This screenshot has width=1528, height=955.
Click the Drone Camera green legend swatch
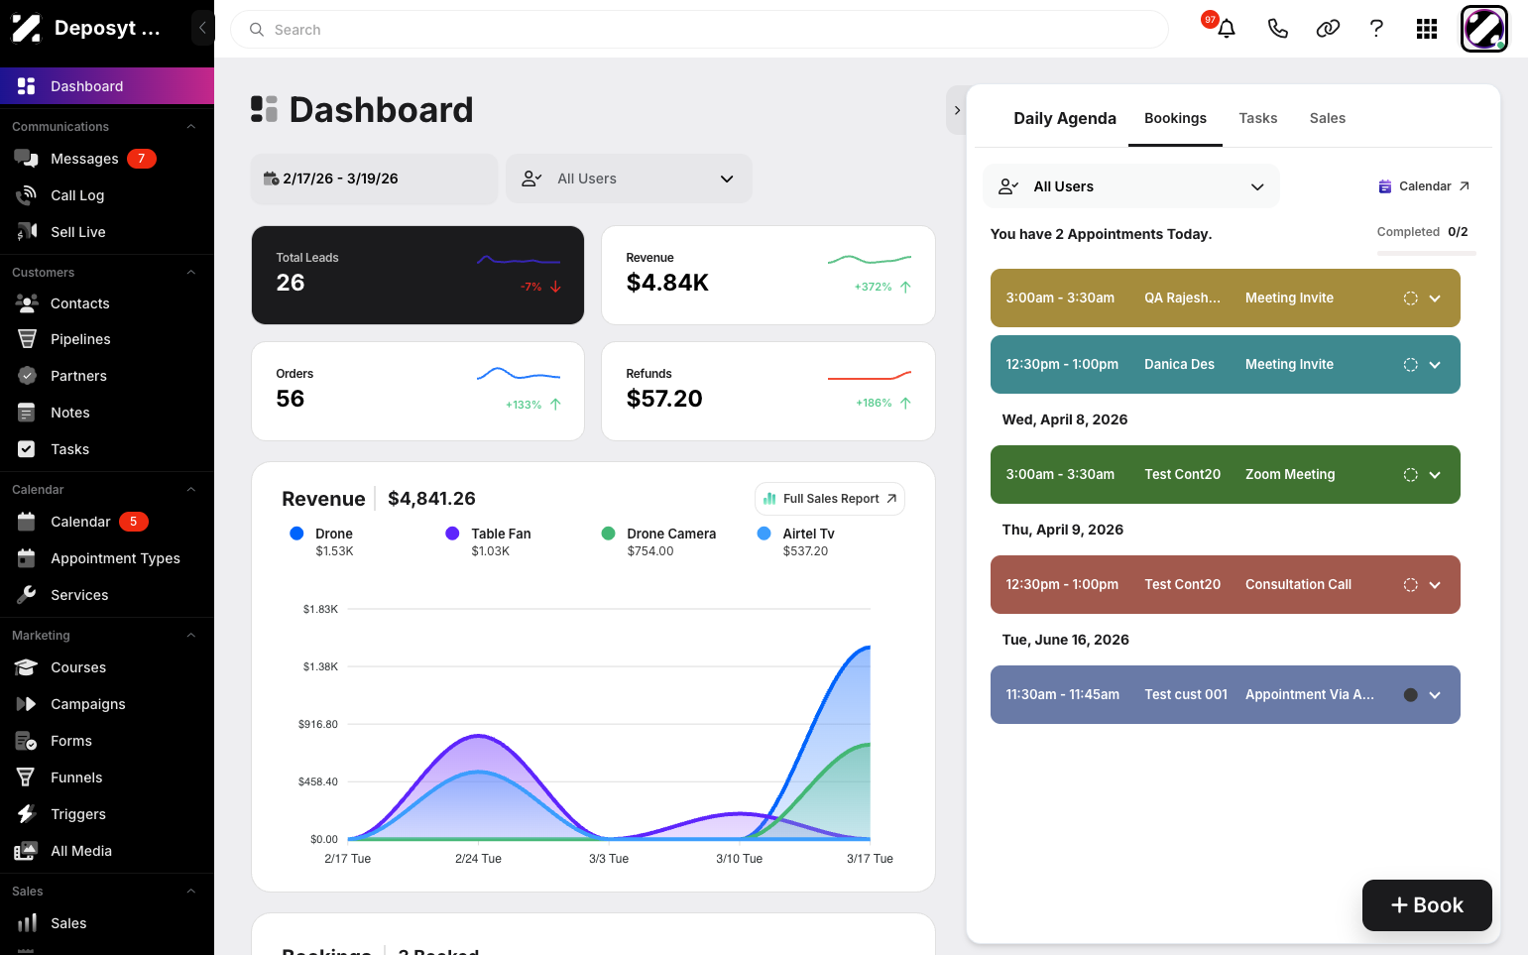point(608,534)
